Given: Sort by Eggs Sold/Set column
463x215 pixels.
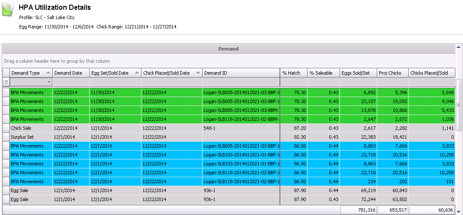Looking at the screenshot, I should click(358, 73).
